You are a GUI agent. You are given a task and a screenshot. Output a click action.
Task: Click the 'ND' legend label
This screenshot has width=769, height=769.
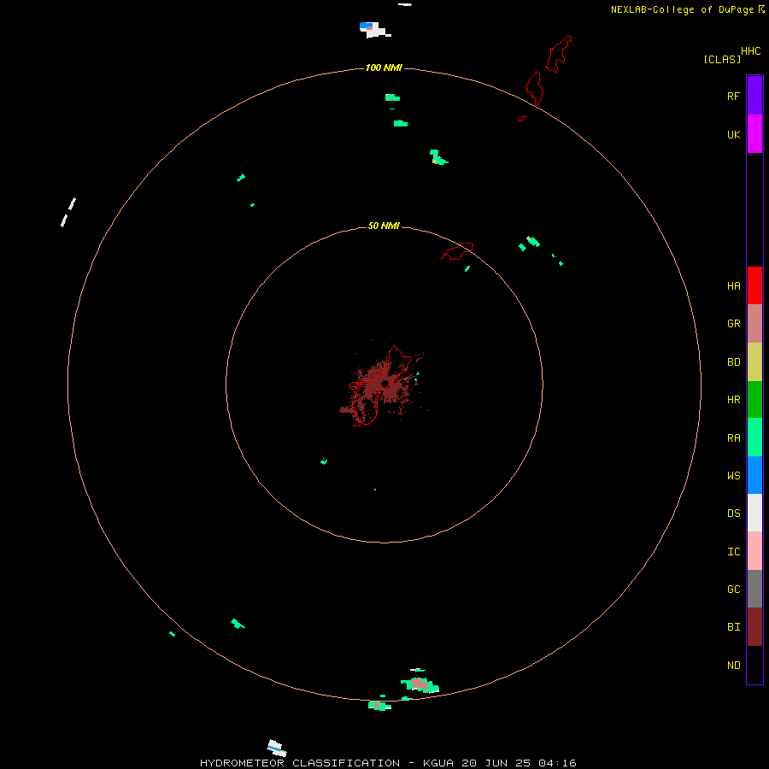tap(733, 666)
